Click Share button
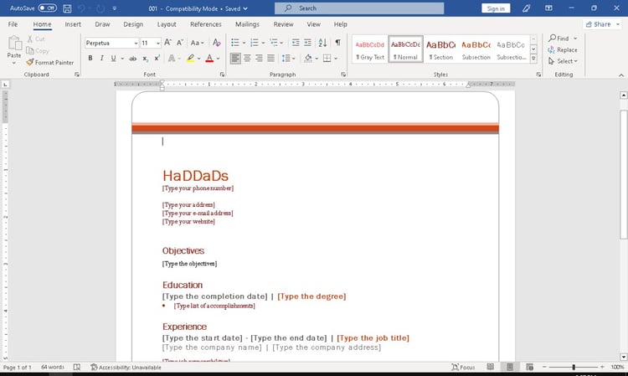 point(602,24)
